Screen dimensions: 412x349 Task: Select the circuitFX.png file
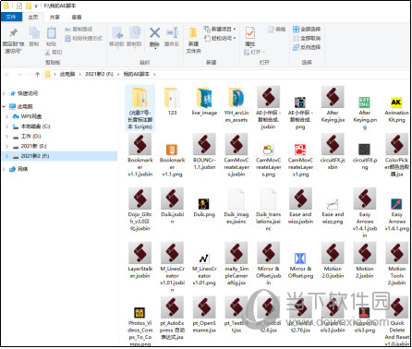pos(365,156)
